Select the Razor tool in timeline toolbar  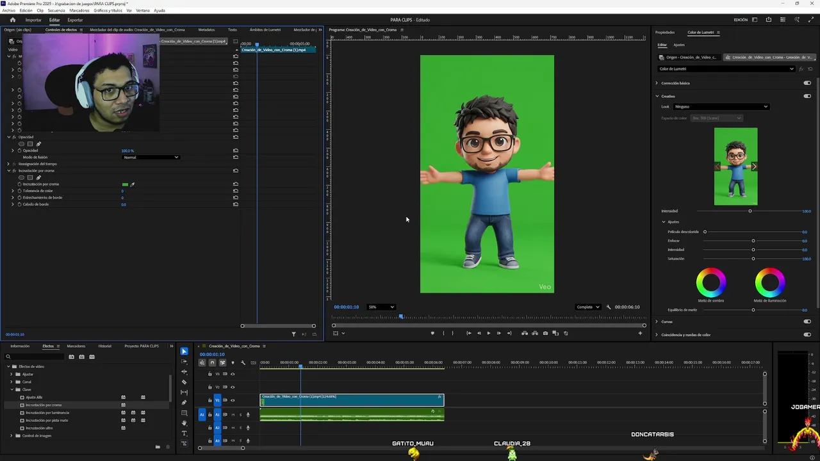pyautogui.click(x=184, y=382)
